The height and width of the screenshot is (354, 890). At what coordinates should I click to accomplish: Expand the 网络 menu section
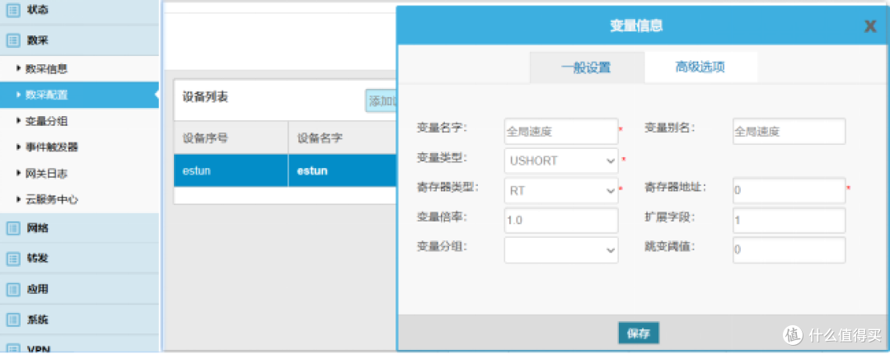pyautogui.click(x=79, y=229)
